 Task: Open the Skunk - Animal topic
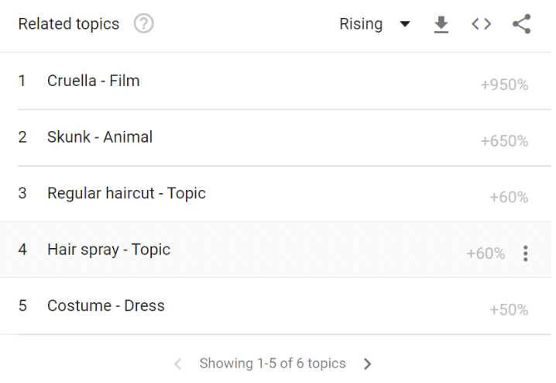(x=100, y=137)
